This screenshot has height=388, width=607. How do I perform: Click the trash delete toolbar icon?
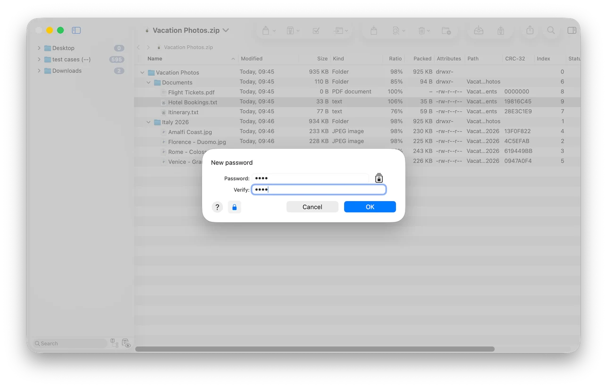[422, 31]
